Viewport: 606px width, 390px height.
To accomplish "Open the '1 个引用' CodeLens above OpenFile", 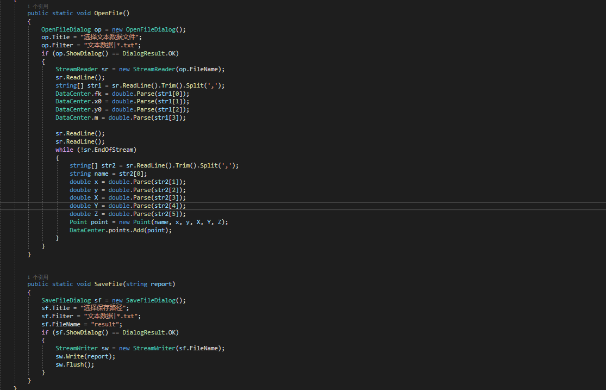I will coord(38,6).
